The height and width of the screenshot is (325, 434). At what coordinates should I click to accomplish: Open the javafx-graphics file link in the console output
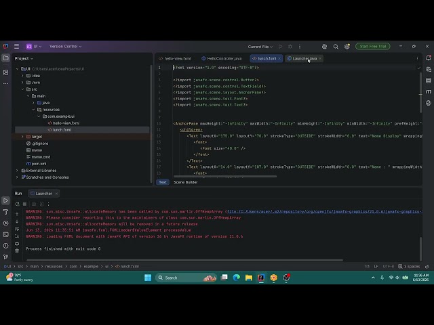pos(324,212)
